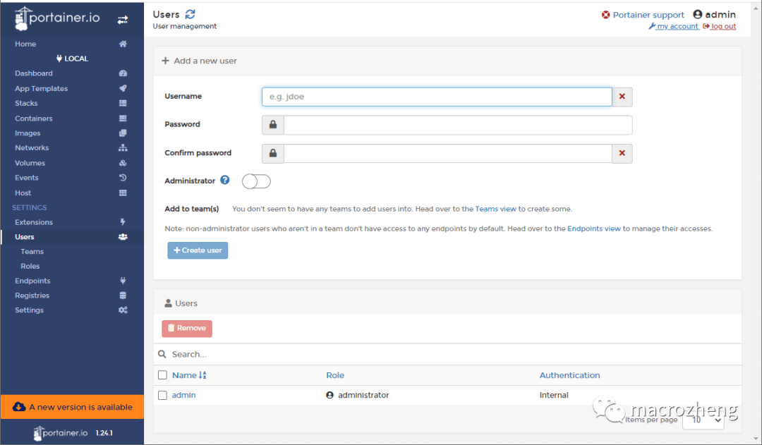Image resolution: width=762 pixels, height=445 pixels.
Task: Open Stacks menu item
Action: tap(26, 103)
